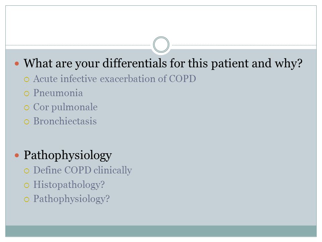Select the Bronchiectasis list item text
Screen dimensions: 322x242
pyautogui.click(x=65, y=121)
